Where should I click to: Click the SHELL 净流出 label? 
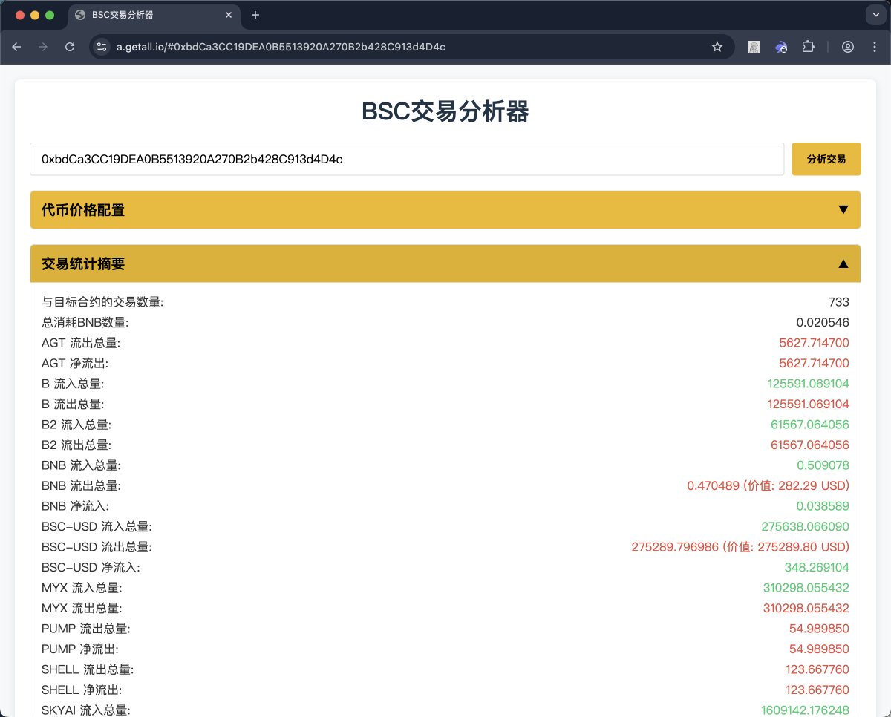click(82, 690)
